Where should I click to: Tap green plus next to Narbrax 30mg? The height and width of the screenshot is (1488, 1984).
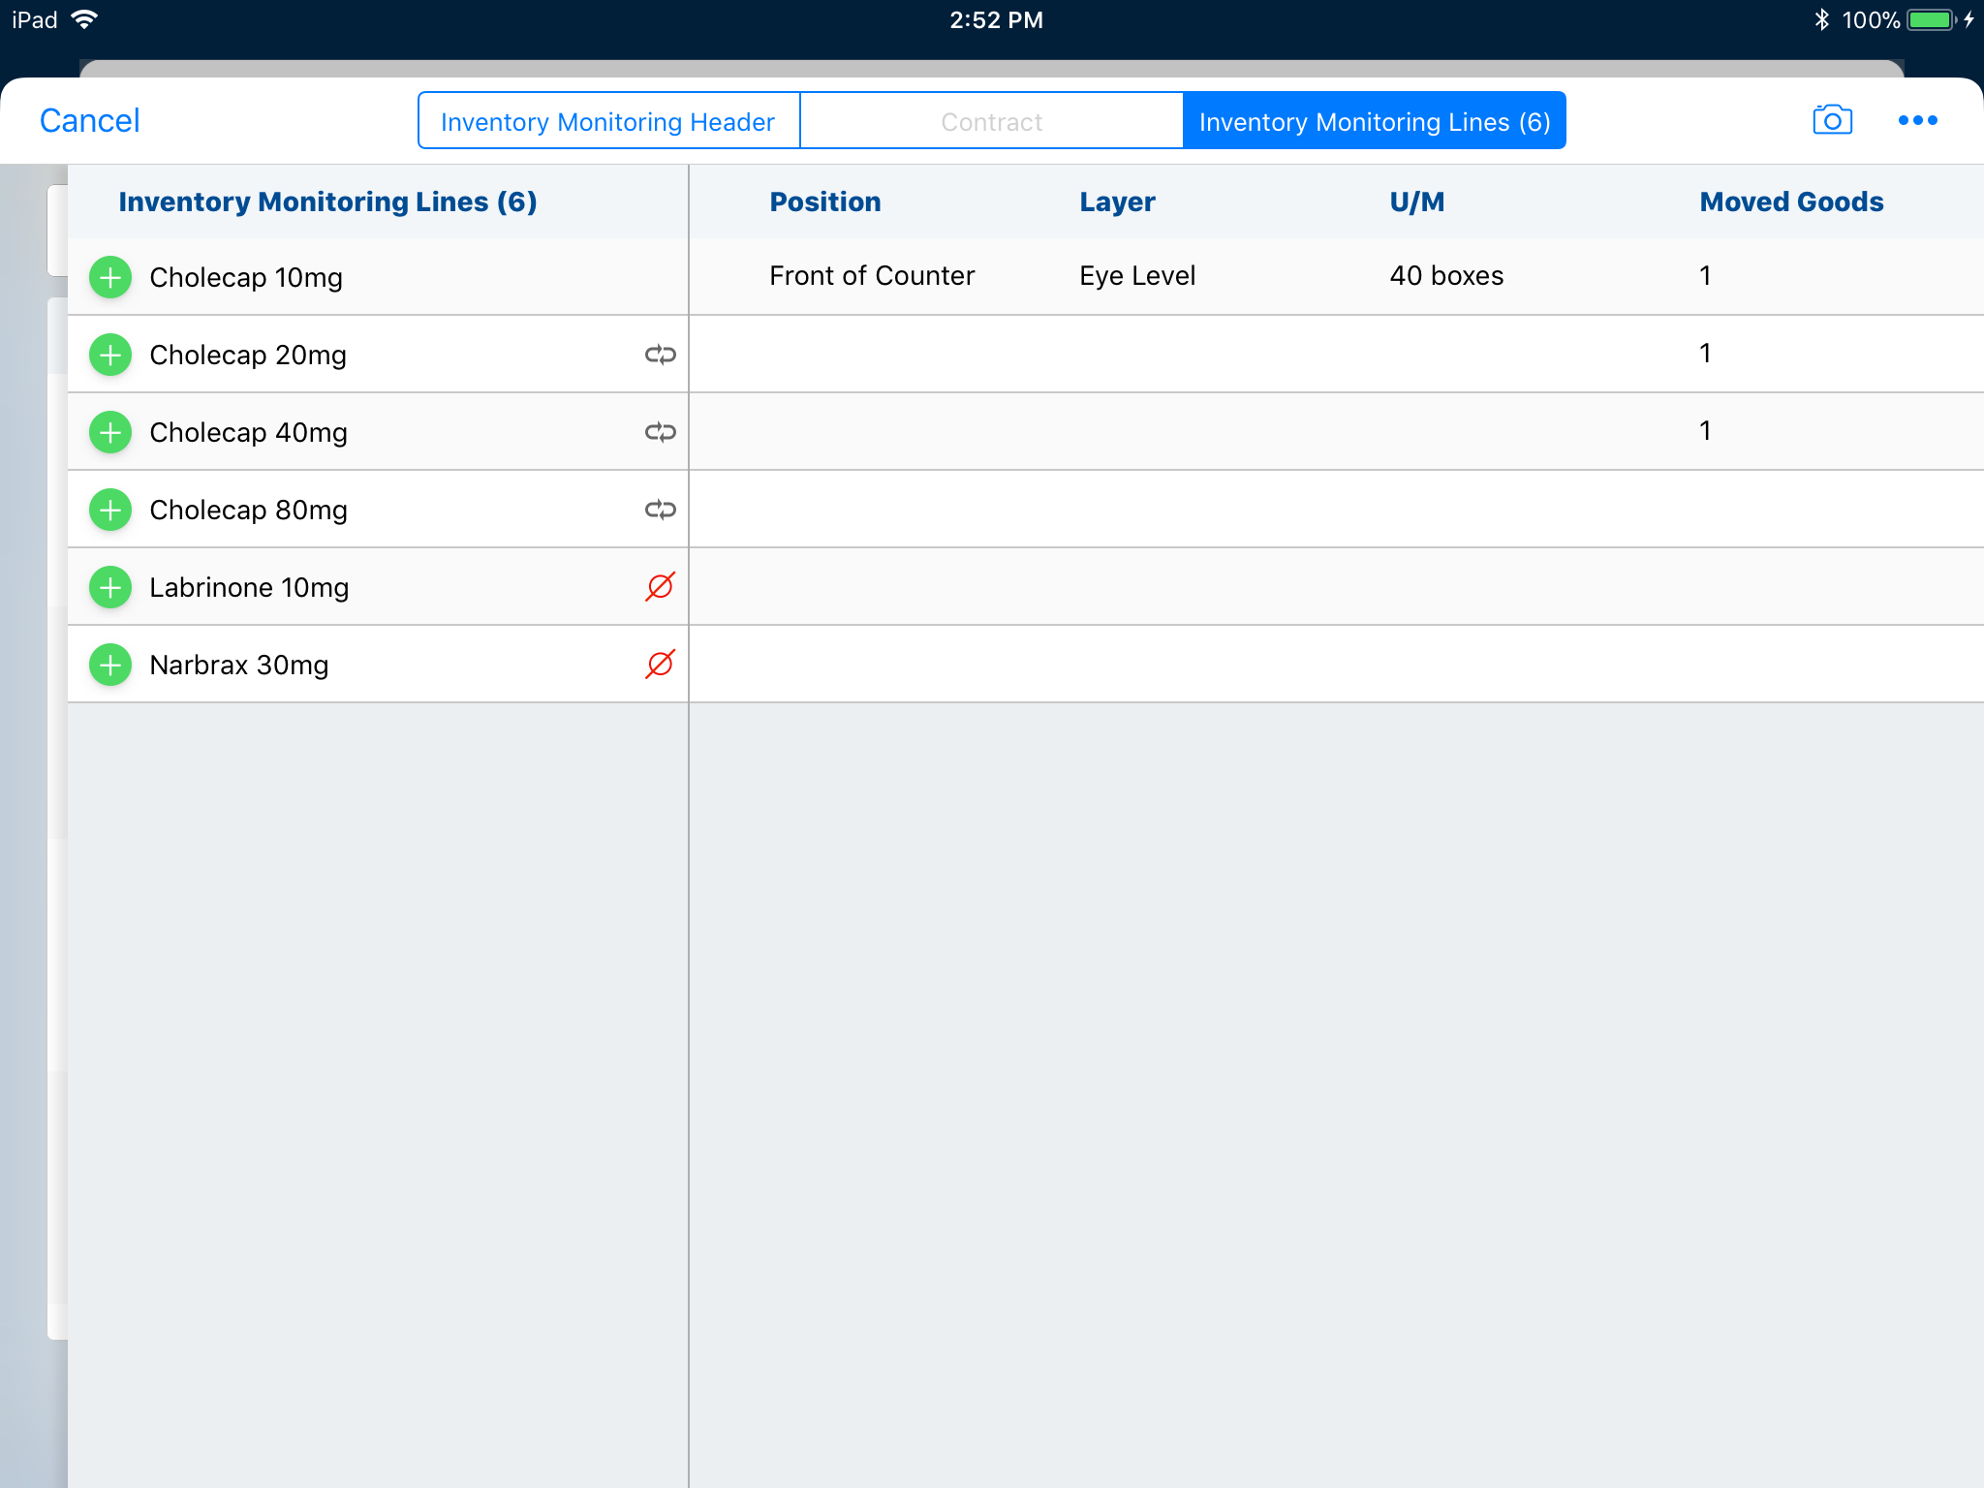[110, 665]
